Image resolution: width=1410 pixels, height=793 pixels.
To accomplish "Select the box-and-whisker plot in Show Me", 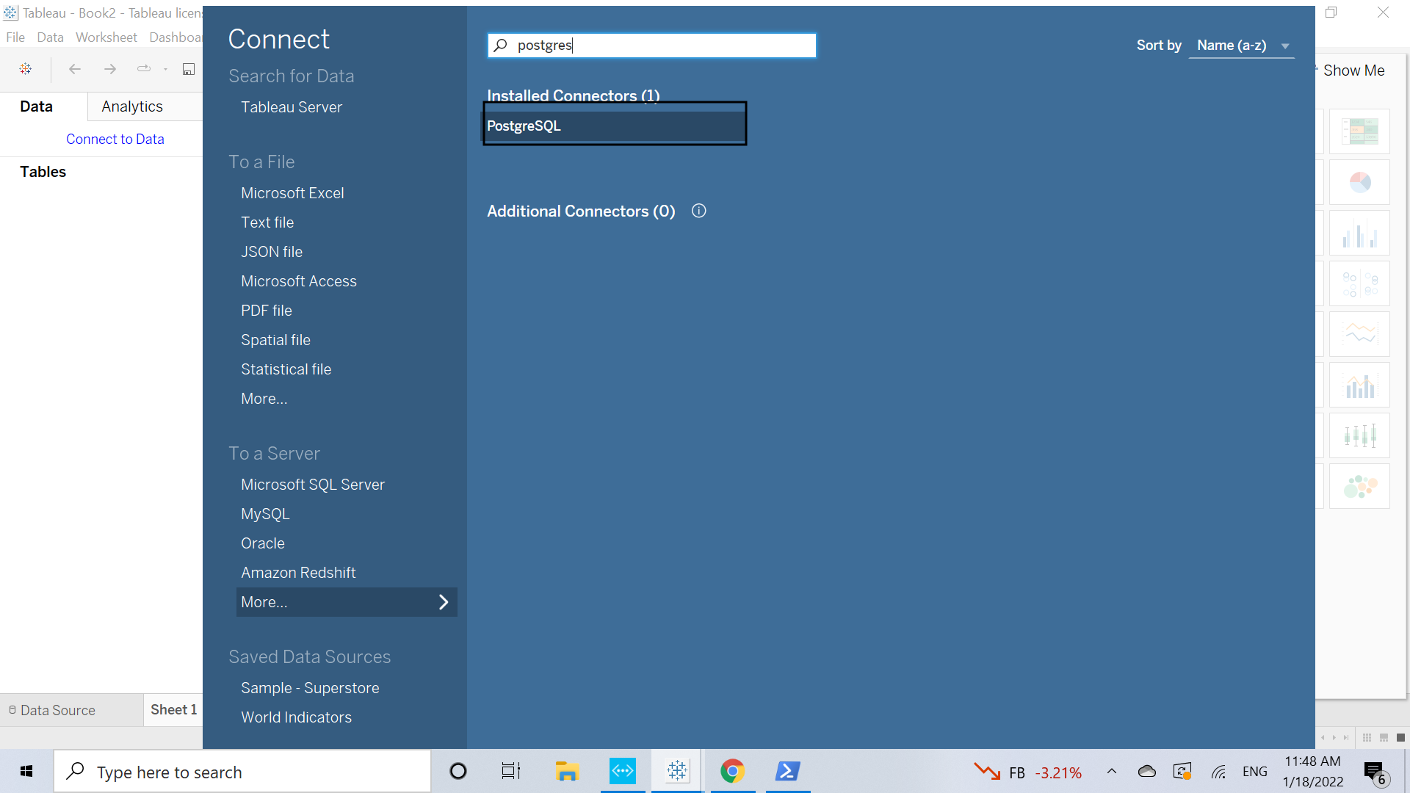I will click(1359, 435).
